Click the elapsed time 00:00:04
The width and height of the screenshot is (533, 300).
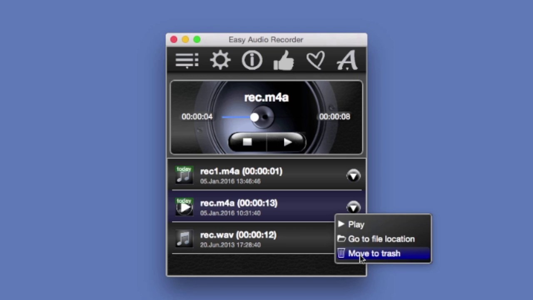click(197, 117)
